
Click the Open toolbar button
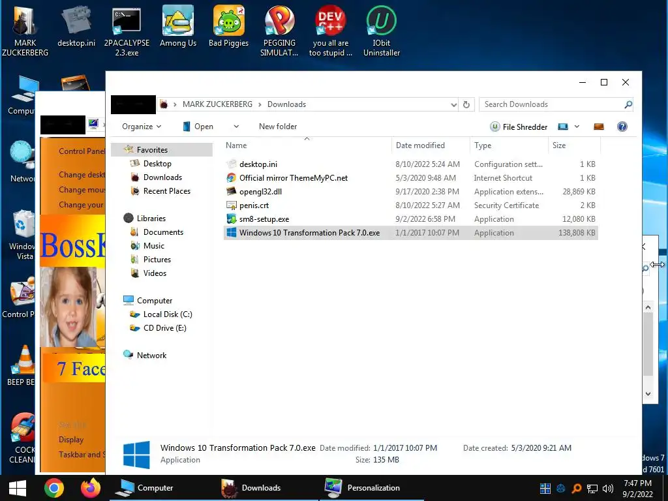(198, 127)
